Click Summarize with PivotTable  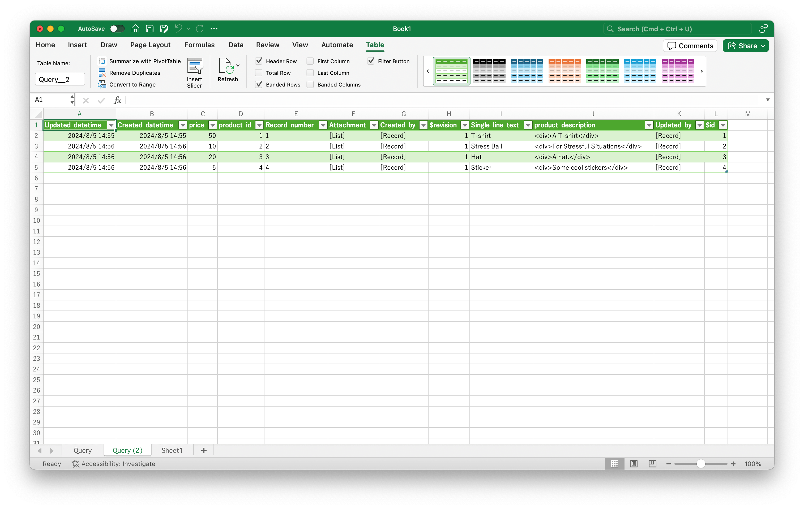click(x=144, y=61)
